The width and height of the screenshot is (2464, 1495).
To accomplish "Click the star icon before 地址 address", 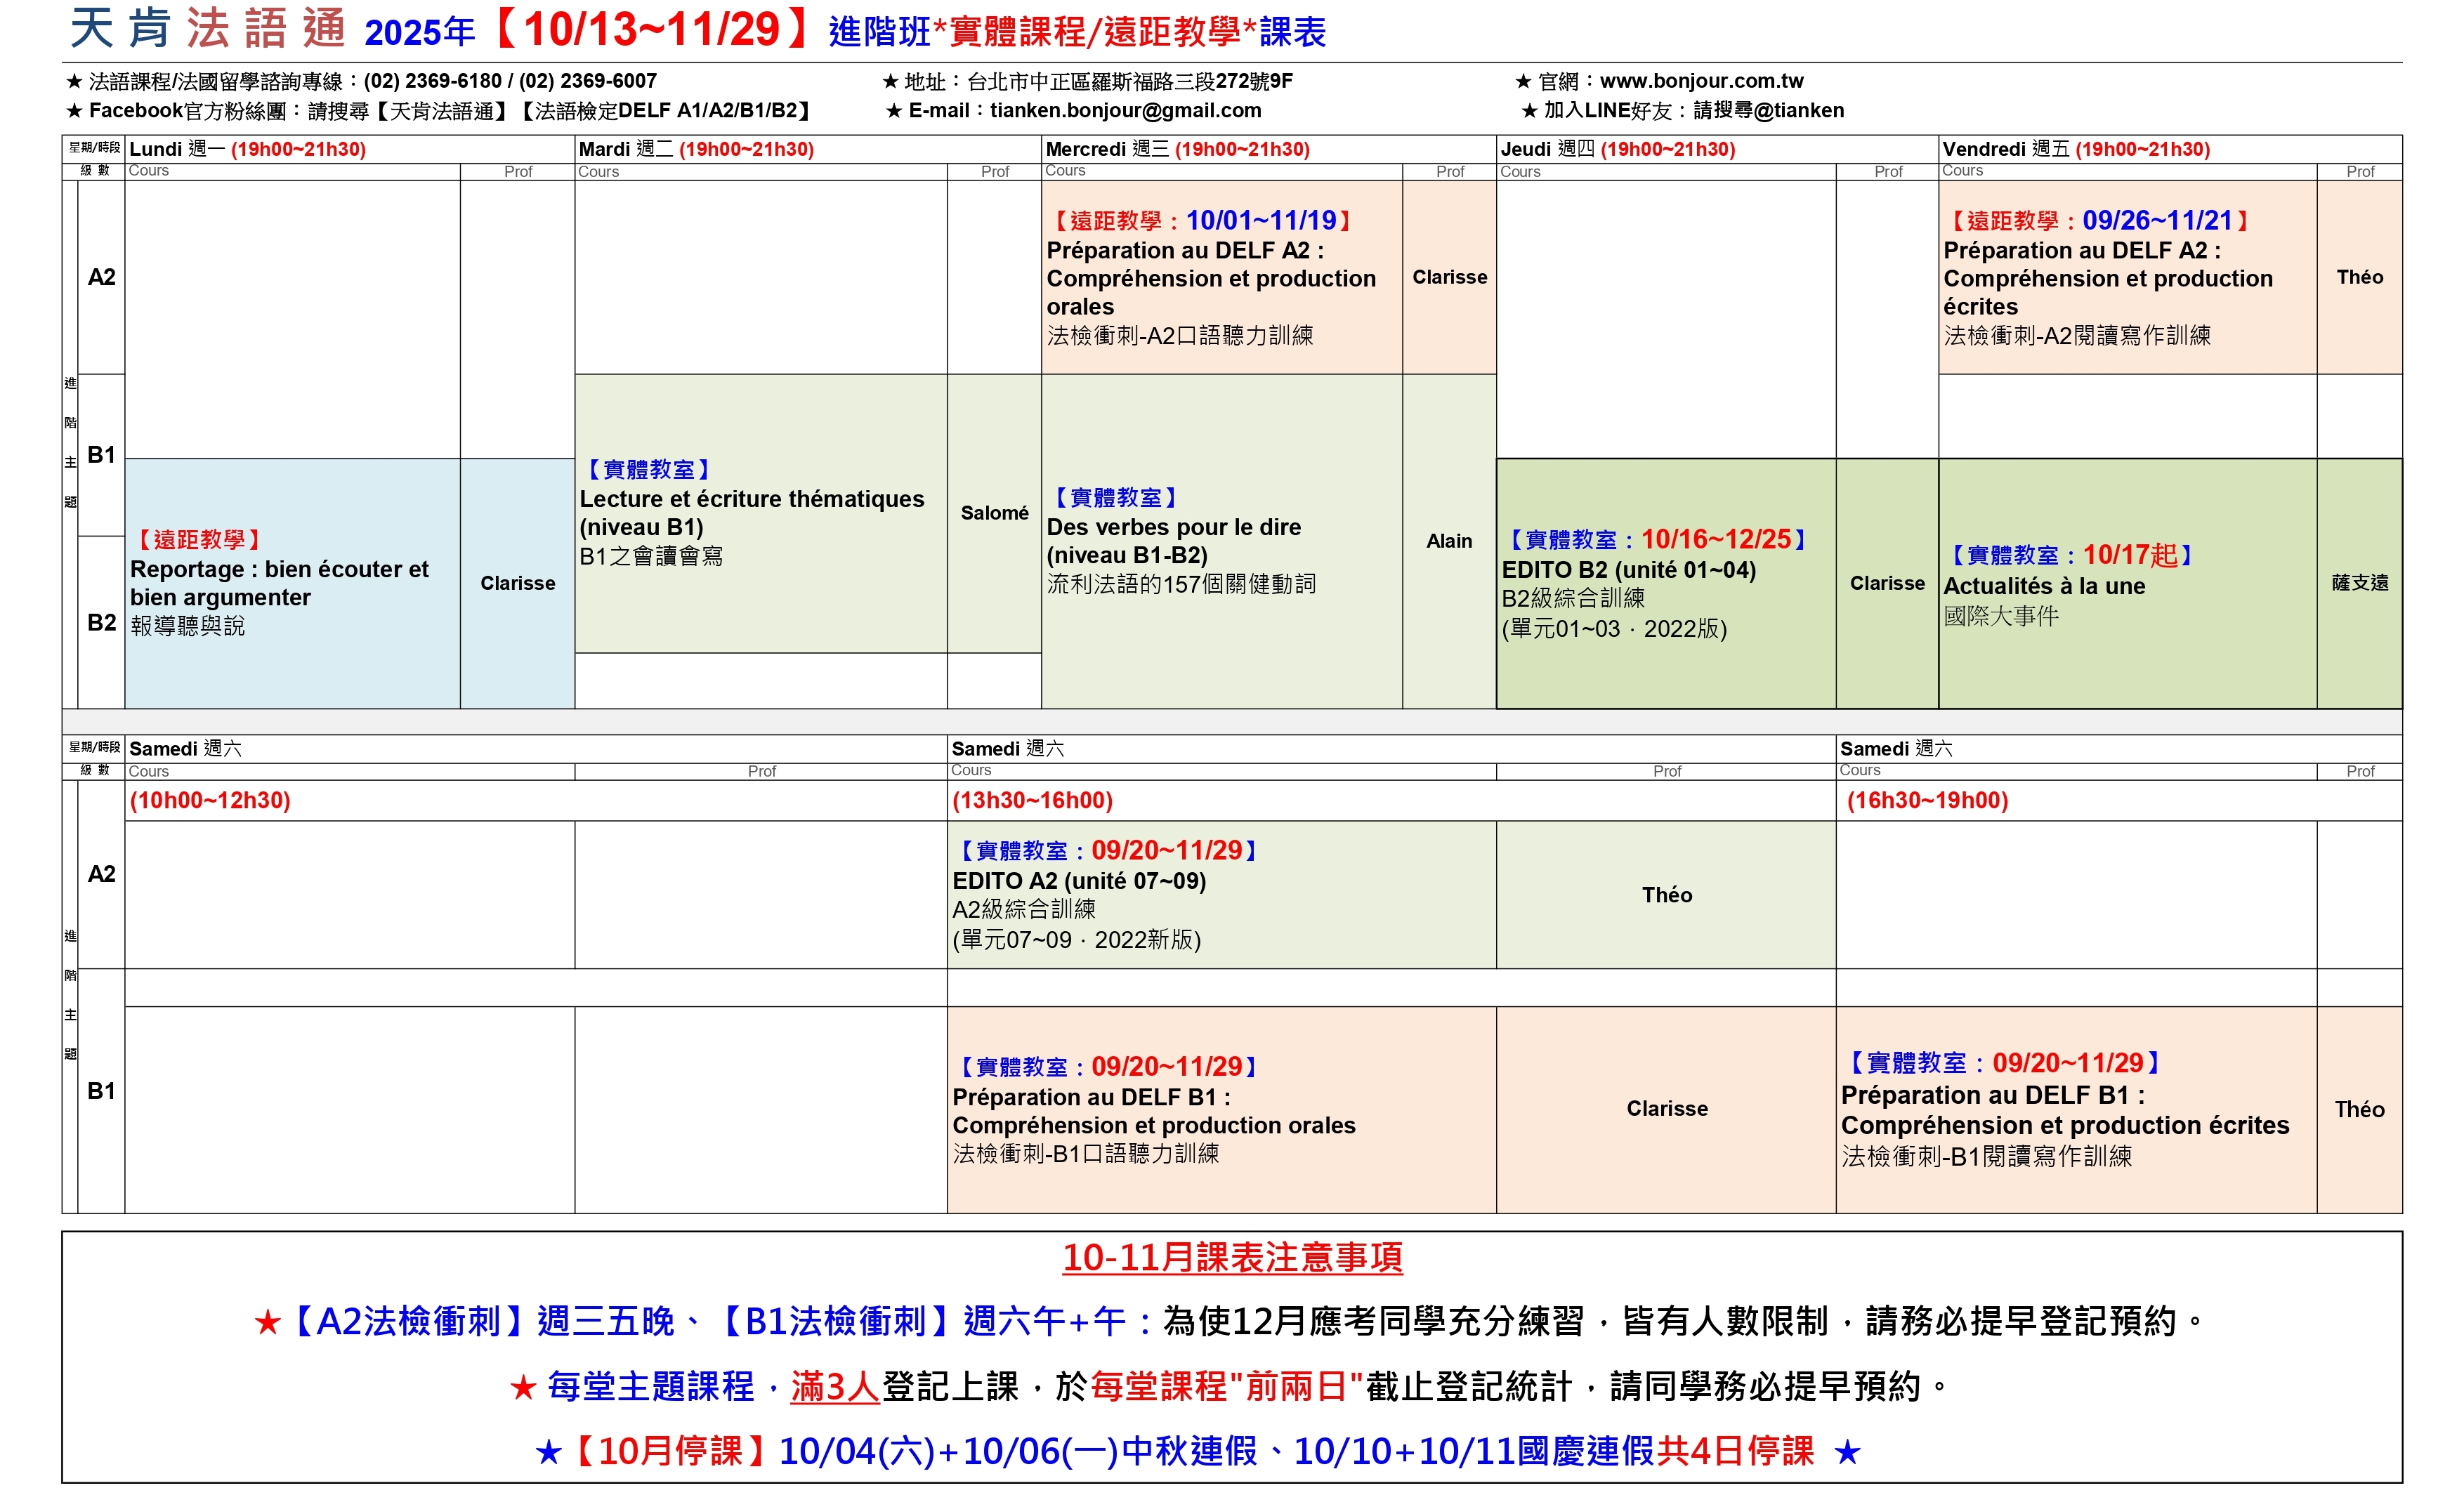I will pyautogui.click(x=890, y=82).
